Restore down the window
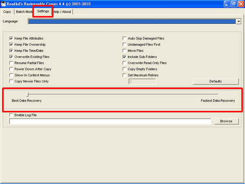This screenshot has width=245, height=184. point(234,4)
